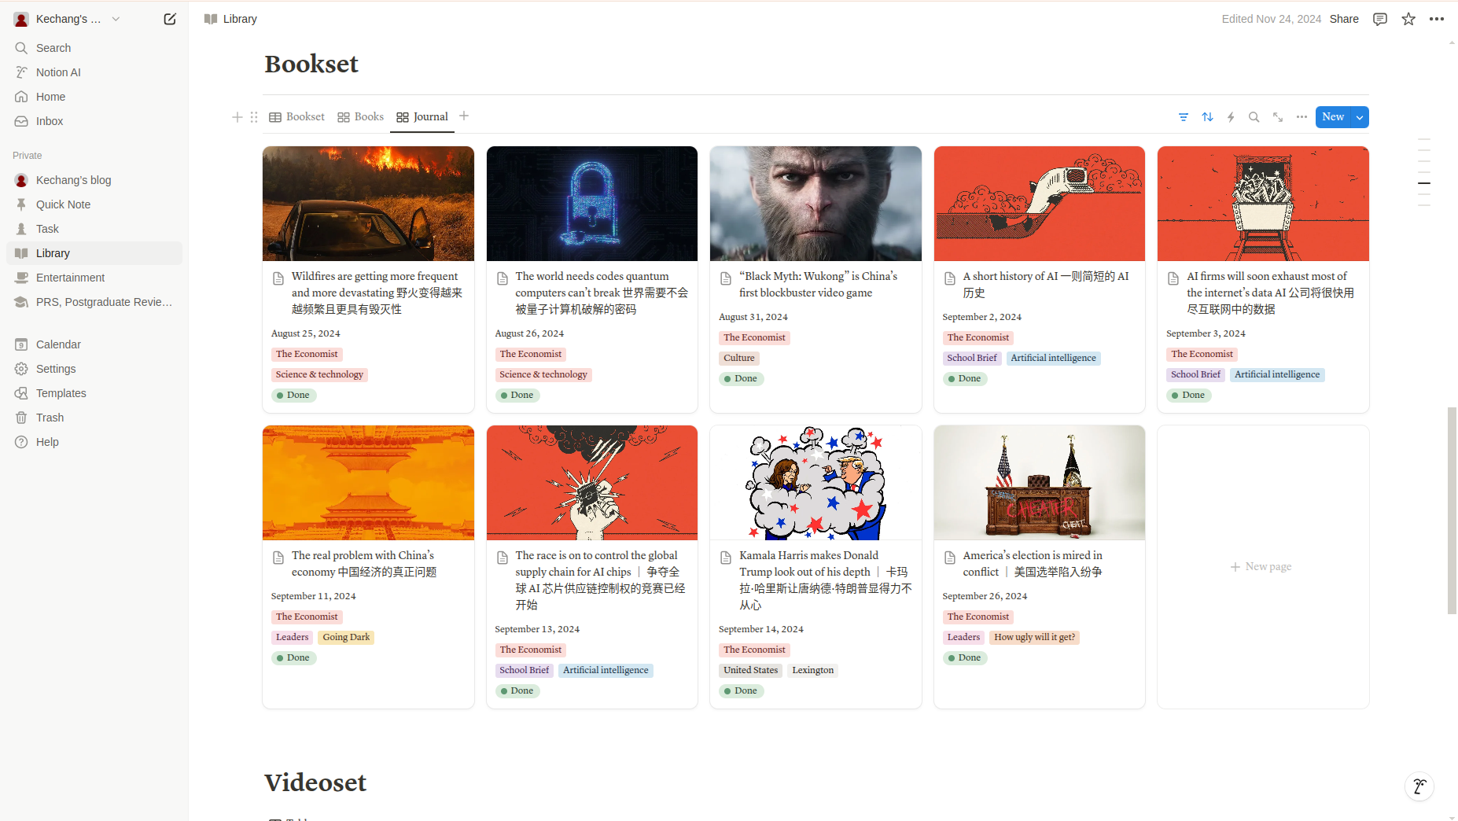Open Calendar in the sidebar
1458x821 pixels.
tap(58, 344)
